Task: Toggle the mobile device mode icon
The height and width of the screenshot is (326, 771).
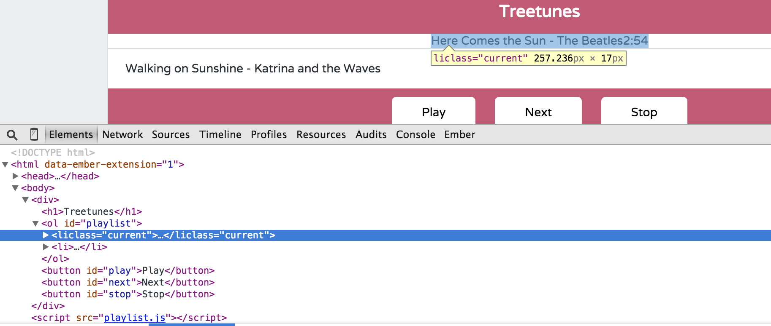Action: pyautogui.click(x=34, y=134)
